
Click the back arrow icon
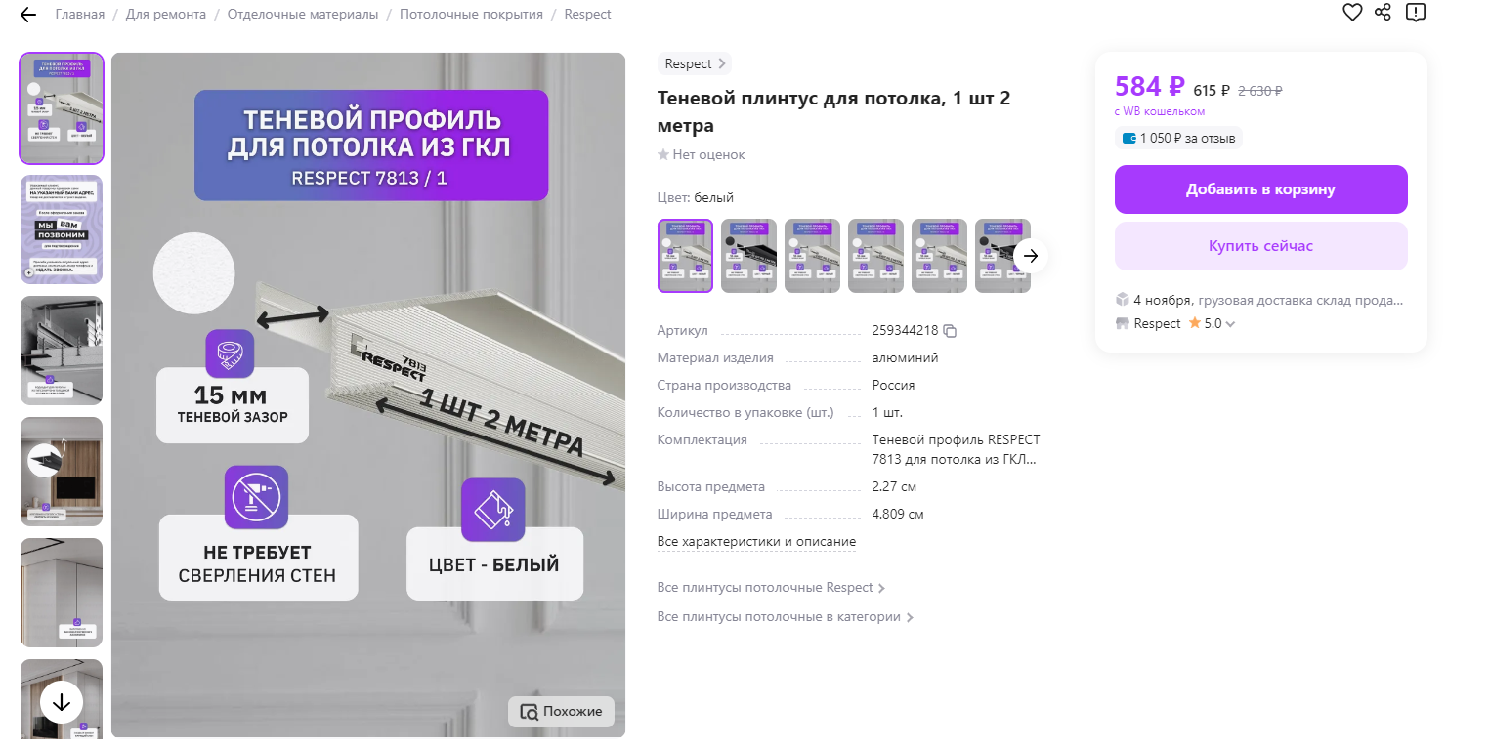27,15
